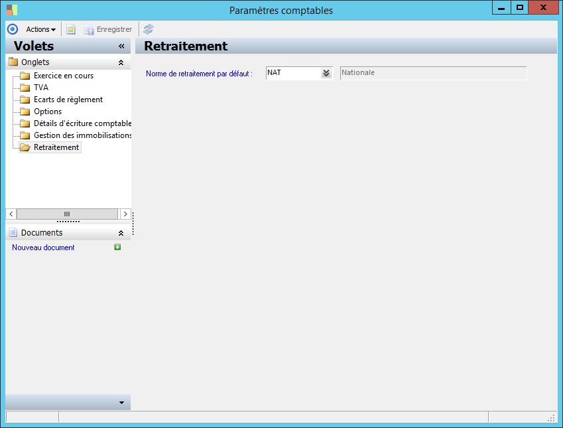This screenshot has height=428, width=563.
Task: Select the Retraitement tree item
Action: pyautogui.click(x=56, y=147)
